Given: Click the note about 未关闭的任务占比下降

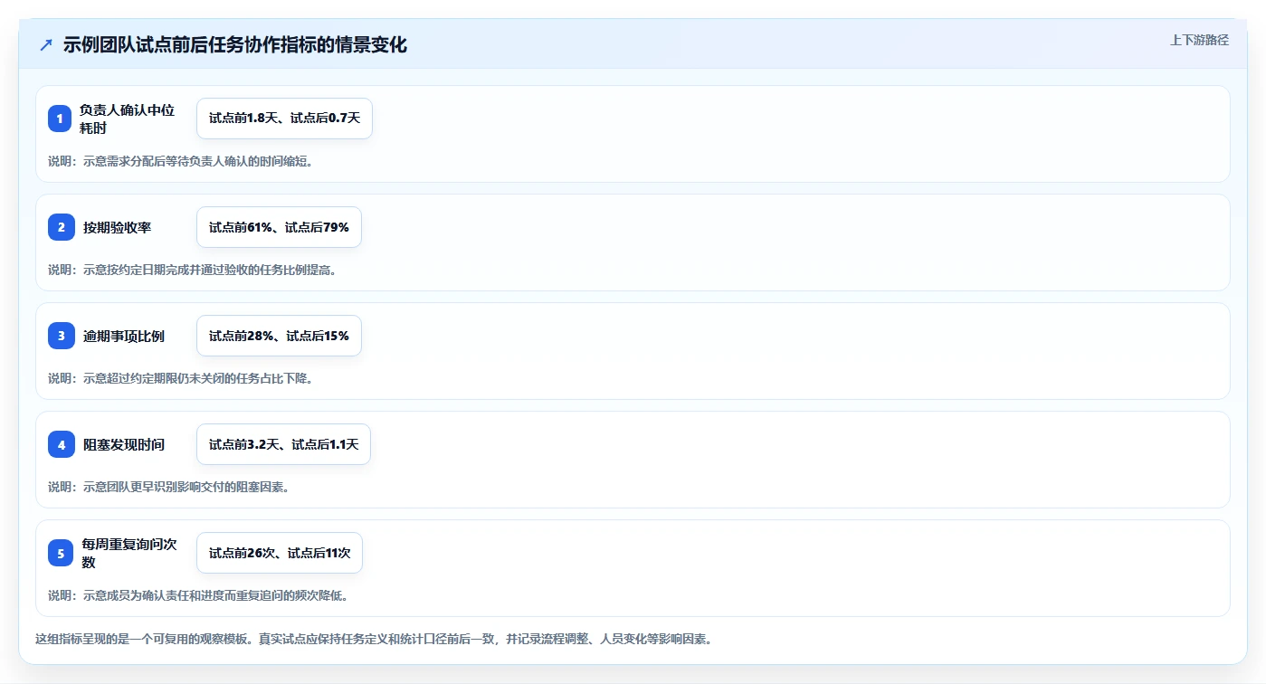Looking at the screenshot, I should (x=181, y=378).
